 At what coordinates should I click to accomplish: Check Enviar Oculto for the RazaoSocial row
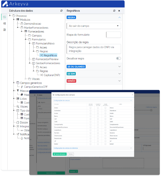point(91,138)
